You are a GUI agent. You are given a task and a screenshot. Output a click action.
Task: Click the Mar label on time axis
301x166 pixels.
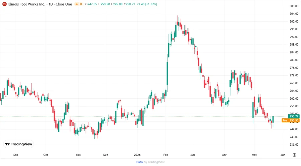193,155
